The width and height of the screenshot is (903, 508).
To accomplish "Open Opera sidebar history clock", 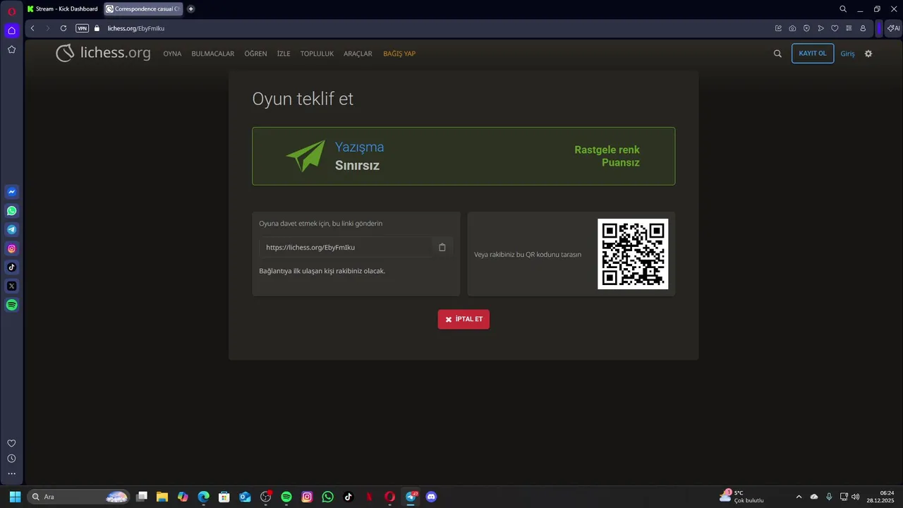I will pyautogui.click(x=11, y=459).
